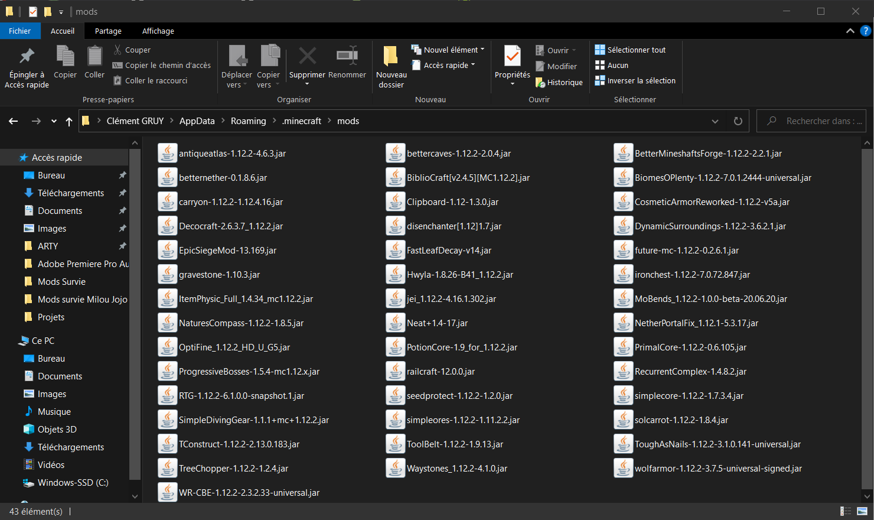Expand the address bar history dropdown
Viewport: 874px width, 520px height.
pos(715,121)
